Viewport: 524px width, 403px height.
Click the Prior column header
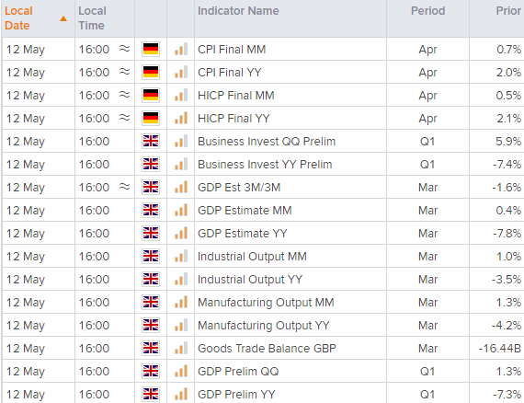click(x=508, y=11)
